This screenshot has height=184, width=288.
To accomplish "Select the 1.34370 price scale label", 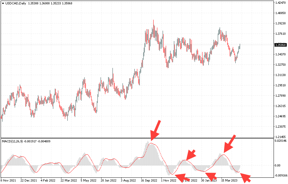I will coord(281,54).
